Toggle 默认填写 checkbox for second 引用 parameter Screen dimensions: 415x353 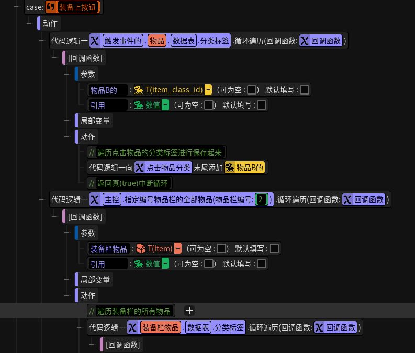(262, 264)
